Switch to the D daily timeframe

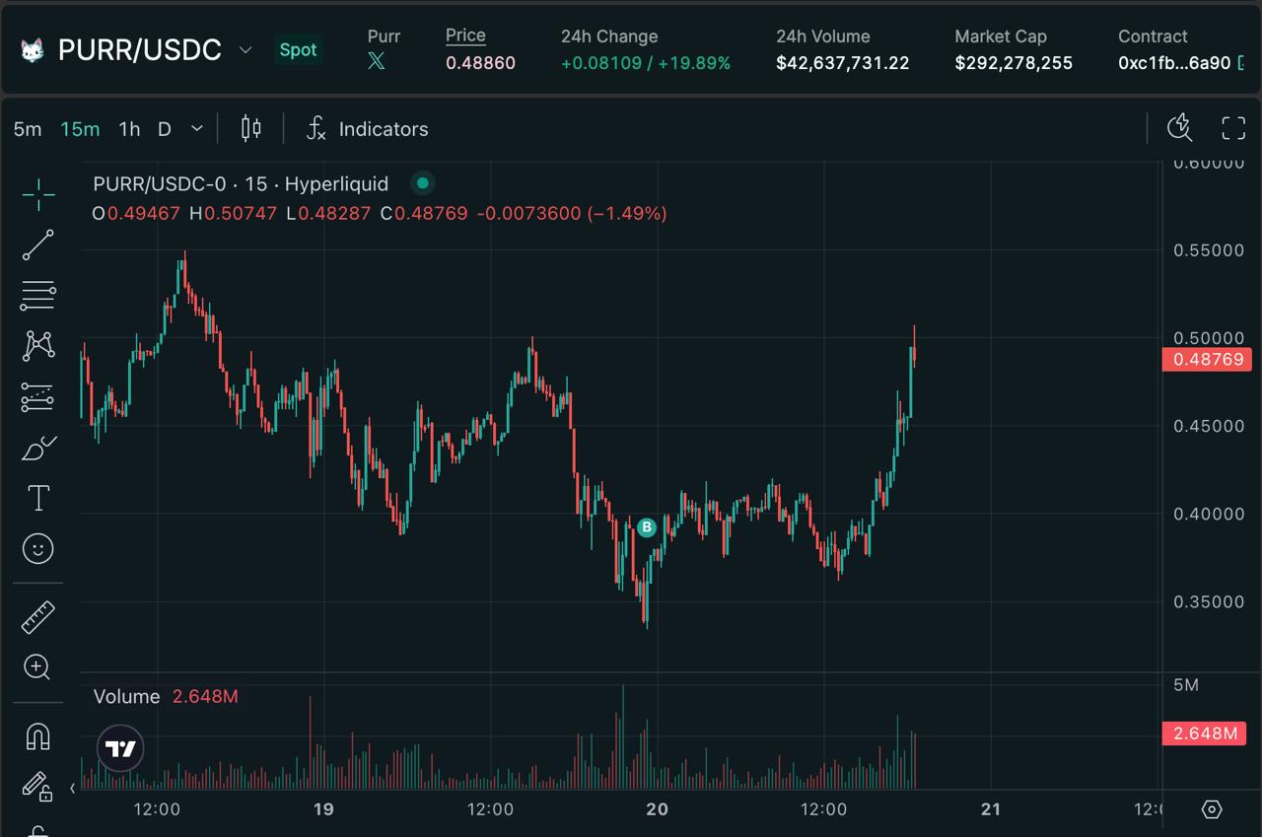(165, 129)
